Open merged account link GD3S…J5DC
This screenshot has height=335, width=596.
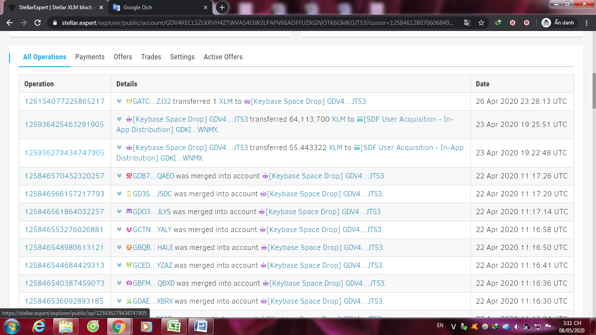click(x=153, y=194)
